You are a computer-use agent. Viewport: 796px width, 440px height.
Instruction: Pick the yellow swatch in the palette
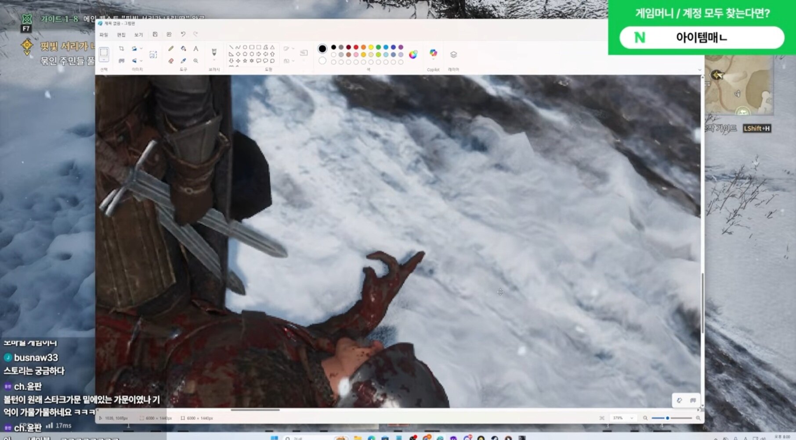pyautogui.click(x=371, y=47)
